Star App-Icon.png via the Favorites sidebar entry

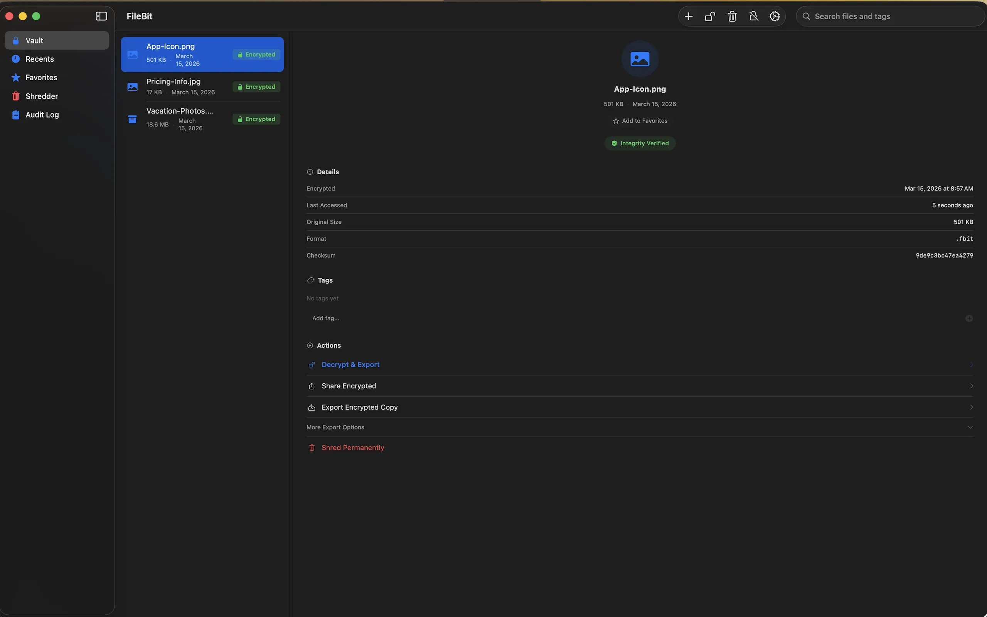coord(41,78)
